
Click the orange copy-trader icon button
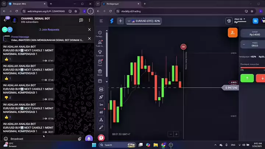click(x=233, y=33)
